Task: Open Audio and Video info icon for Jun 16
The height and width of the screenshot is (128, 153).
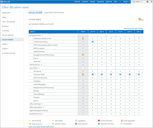Action: point(111,74)
